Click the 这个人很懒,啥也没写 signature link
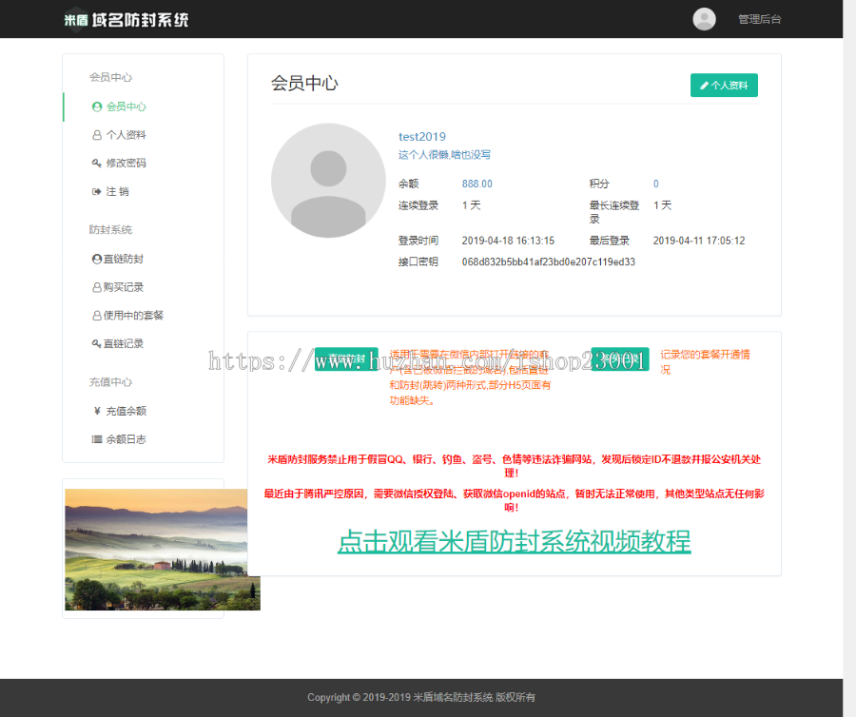This screenshot has width=856, height=717. [444, 155]
